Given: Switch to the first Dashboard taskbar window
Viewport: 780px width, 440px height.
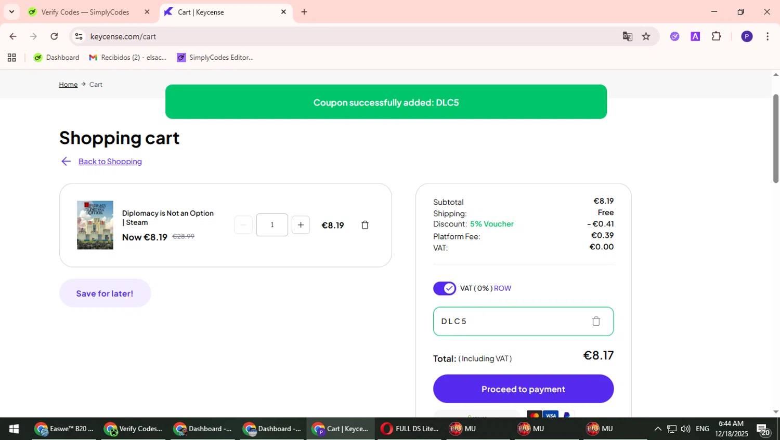Looking at the screenshot, I should click(203, 429).
